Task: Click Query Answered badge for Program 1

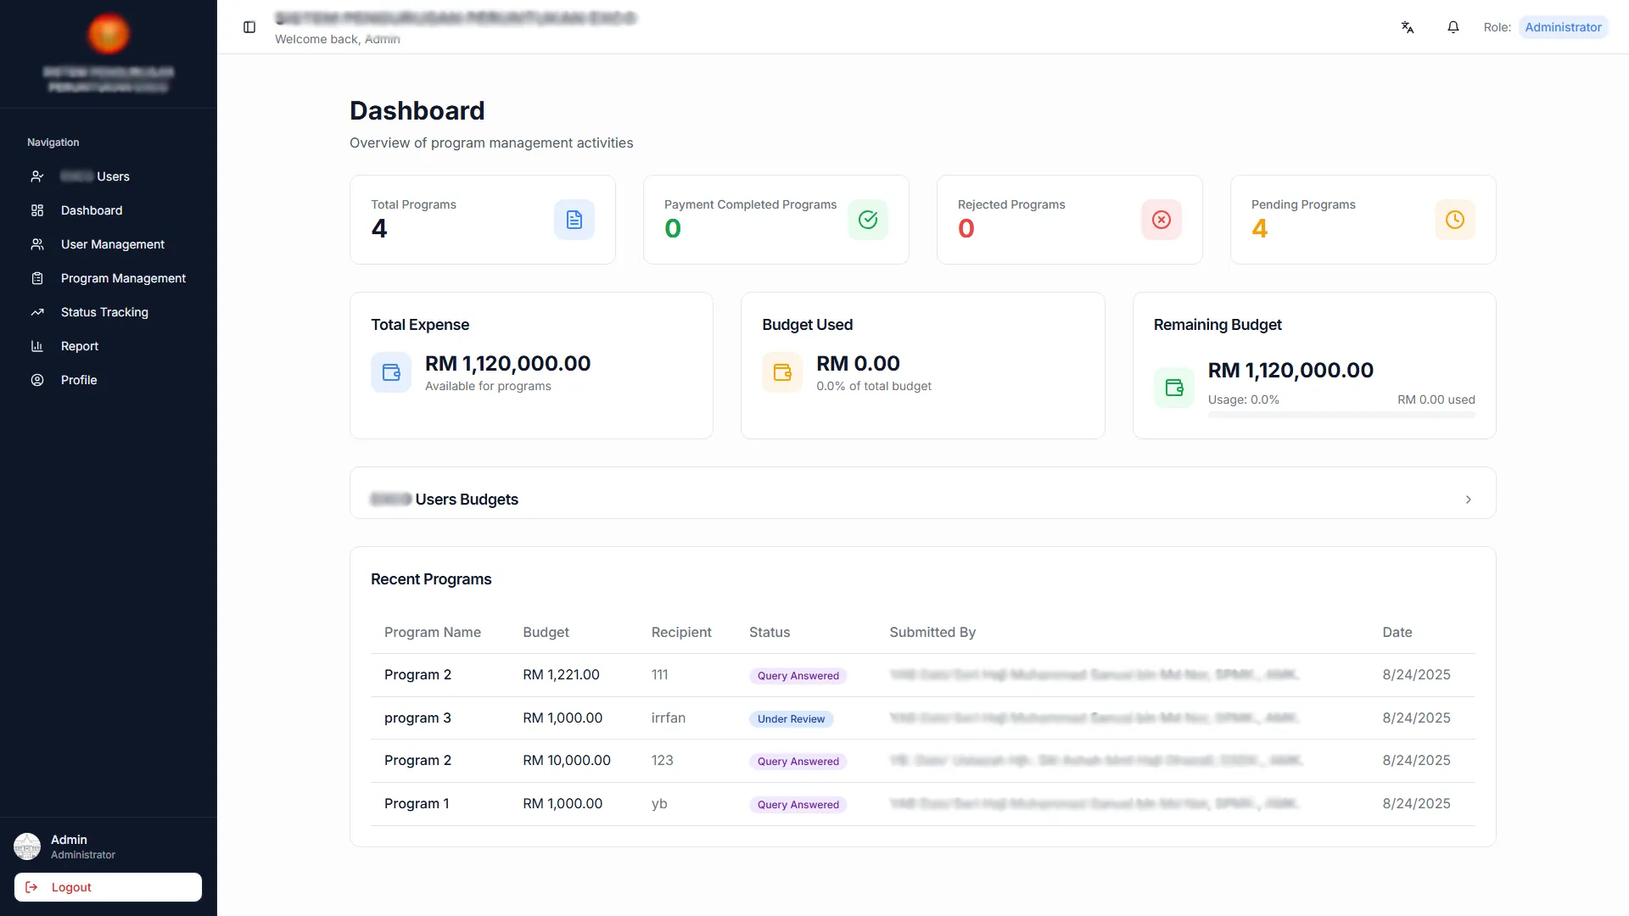Action: pos(798,805)
